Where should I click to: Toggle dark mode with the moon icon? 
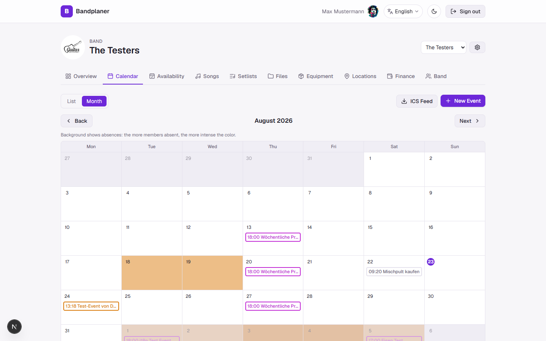pos(434,11)
